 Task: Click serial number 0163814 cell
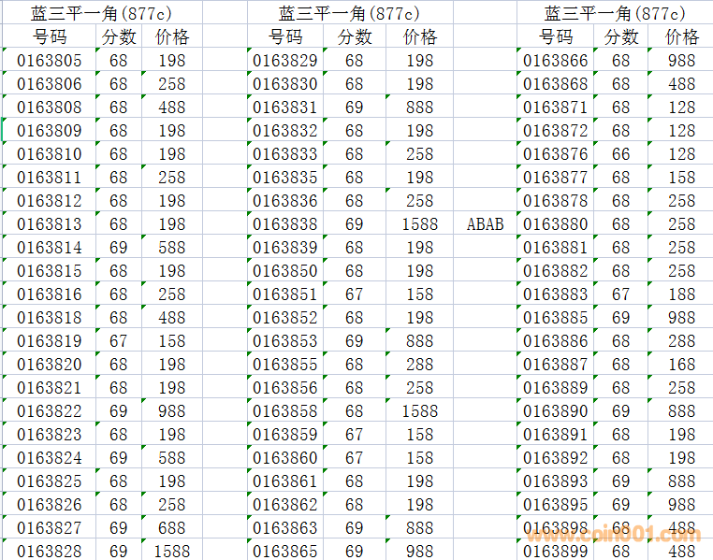click(x=49, y=248)
